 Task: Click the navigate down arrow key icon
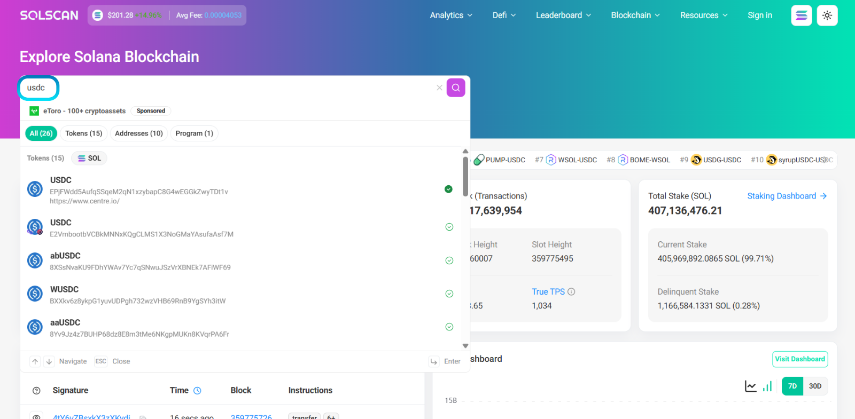tap(49, 361)
